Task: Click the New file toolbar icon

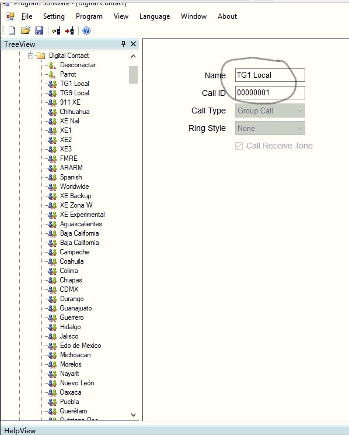Action: (x=12, y=30)
